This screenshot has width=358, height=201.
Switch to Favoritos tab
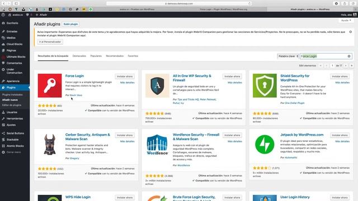coord(133,56)
